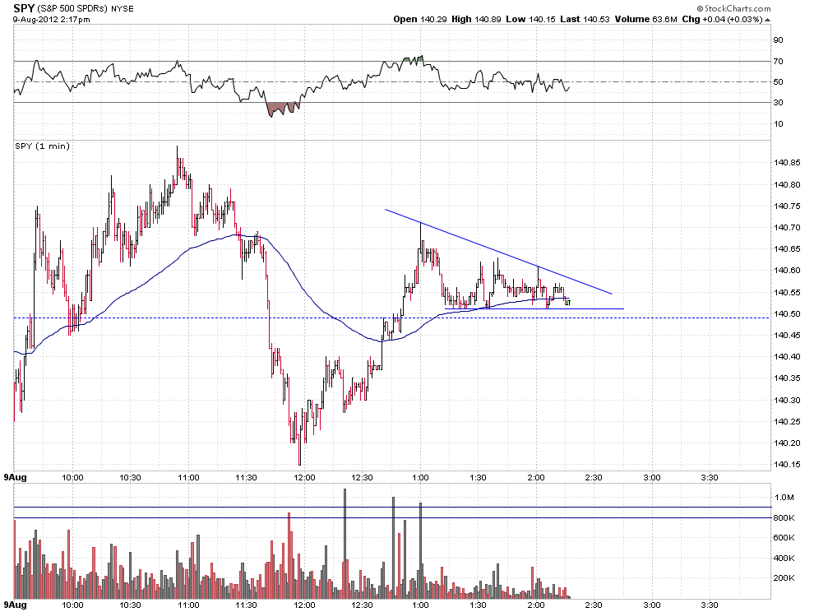Image resolution: width=814 pixels, height=612 pixels.
Task: Click the SPY ticker symbol title
Action: (23, 8)
